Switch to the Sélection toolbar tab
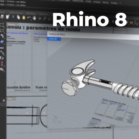139x139 pixels. pos(44,14)
